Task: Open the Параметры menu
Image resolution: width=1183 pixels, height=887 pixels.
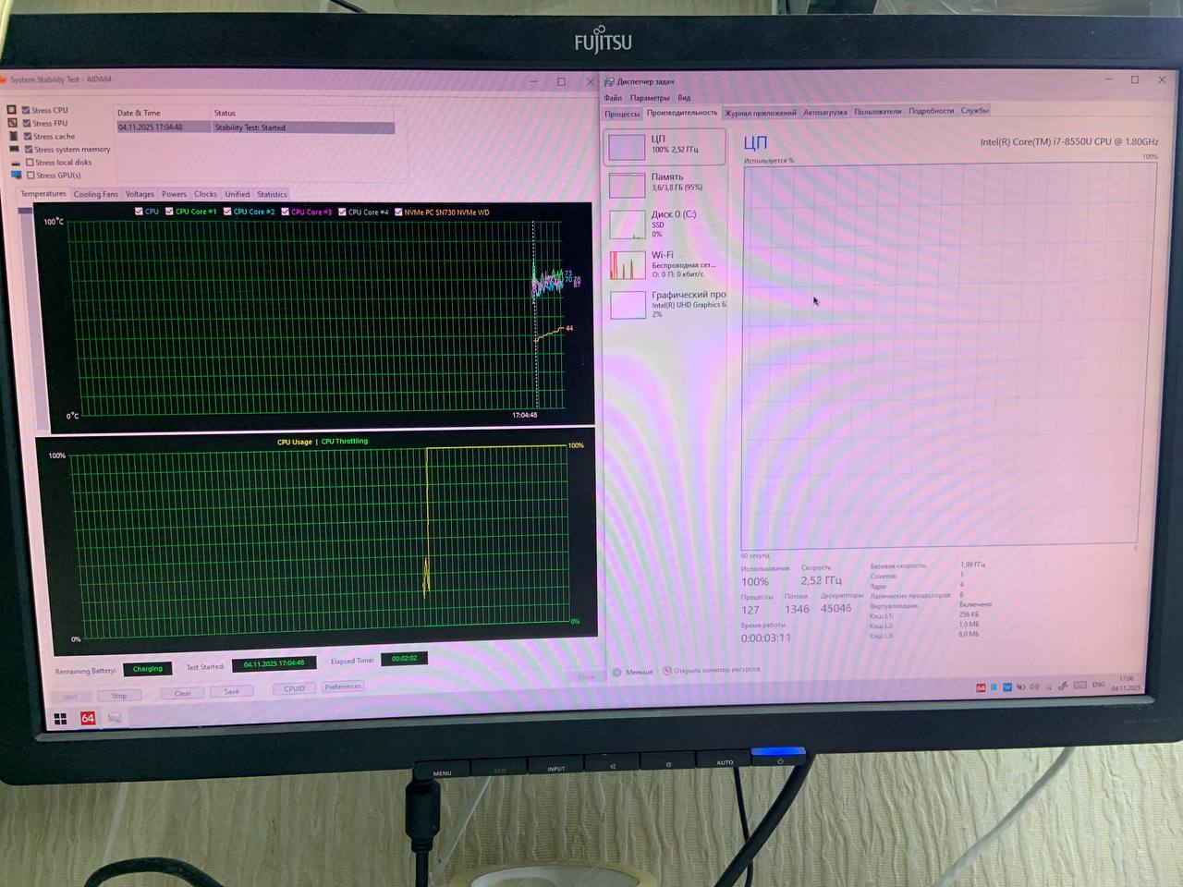Action: pyautogui.click(x=650, y=98)
